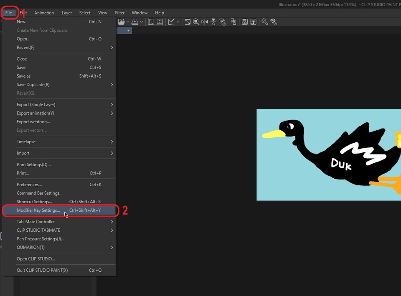Choose Print... from the File menu
401x296 pixels.
tap(59, 173)
